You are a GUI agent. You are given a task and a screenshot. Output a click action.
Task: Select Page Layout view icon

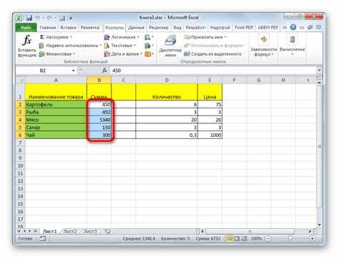click(237, 238)
